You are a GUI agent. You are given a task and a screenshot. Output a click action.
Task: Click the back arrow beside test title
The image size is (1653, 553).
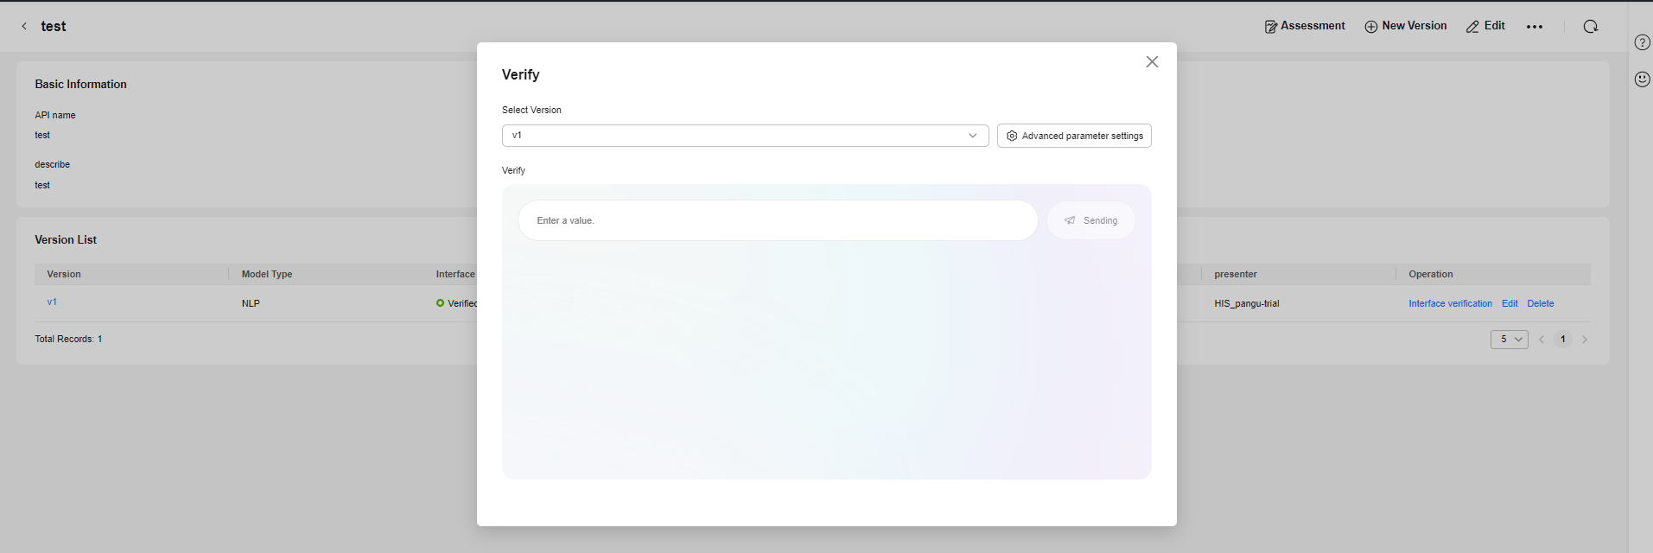pyautogui.click(x=24, y=27)
